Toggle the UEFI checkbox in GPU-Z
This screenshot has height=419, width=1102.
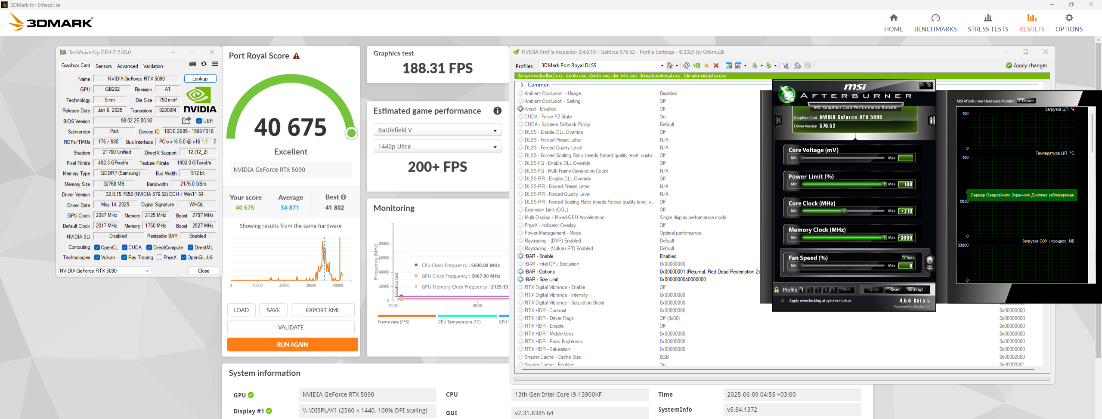click(x=199, y=121)
